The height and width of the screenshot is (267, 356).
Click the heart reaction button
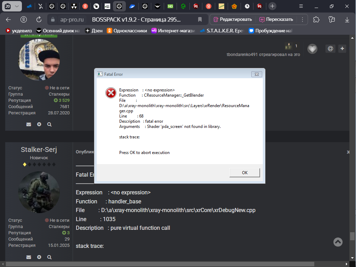pyautogui.click(x=312, y=49)
